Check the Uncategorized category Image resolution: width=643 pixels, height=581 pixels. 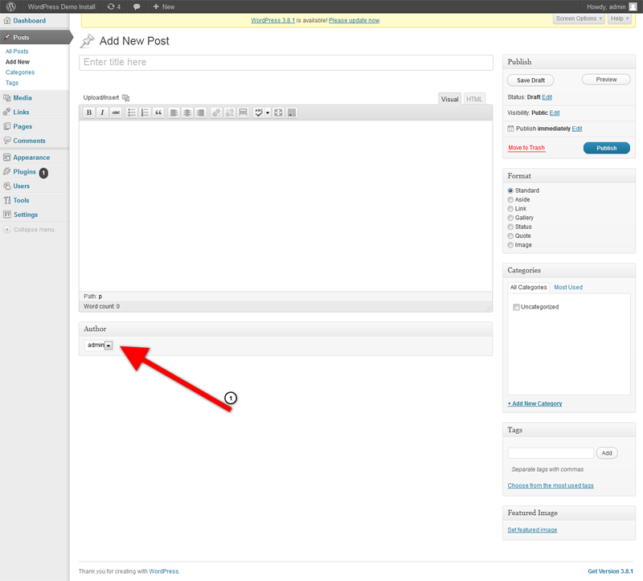[x=516, y=307]
